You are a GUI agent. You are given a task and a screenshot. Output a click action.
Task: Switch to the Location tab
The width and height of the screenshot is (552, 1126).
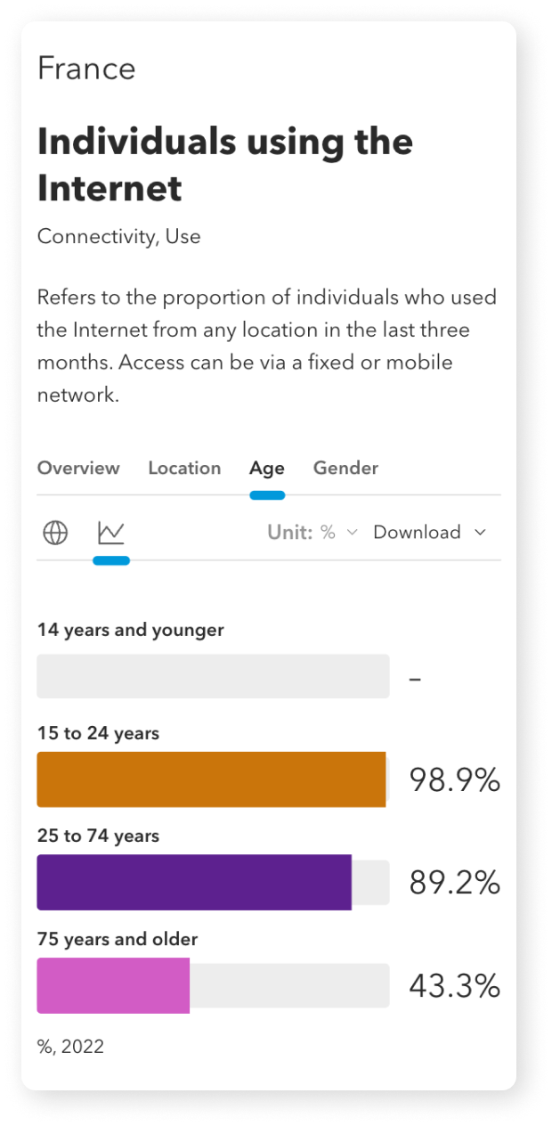point(184,469)
